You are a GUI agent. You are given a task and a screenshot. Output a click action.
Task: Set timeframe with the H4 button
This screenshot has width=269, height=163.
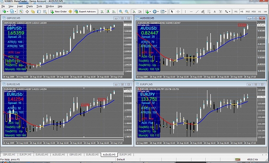point(266,12)
